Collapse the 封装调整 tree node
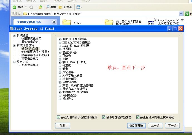Viewport: 192px width, 135px height. tap(14, 35)
